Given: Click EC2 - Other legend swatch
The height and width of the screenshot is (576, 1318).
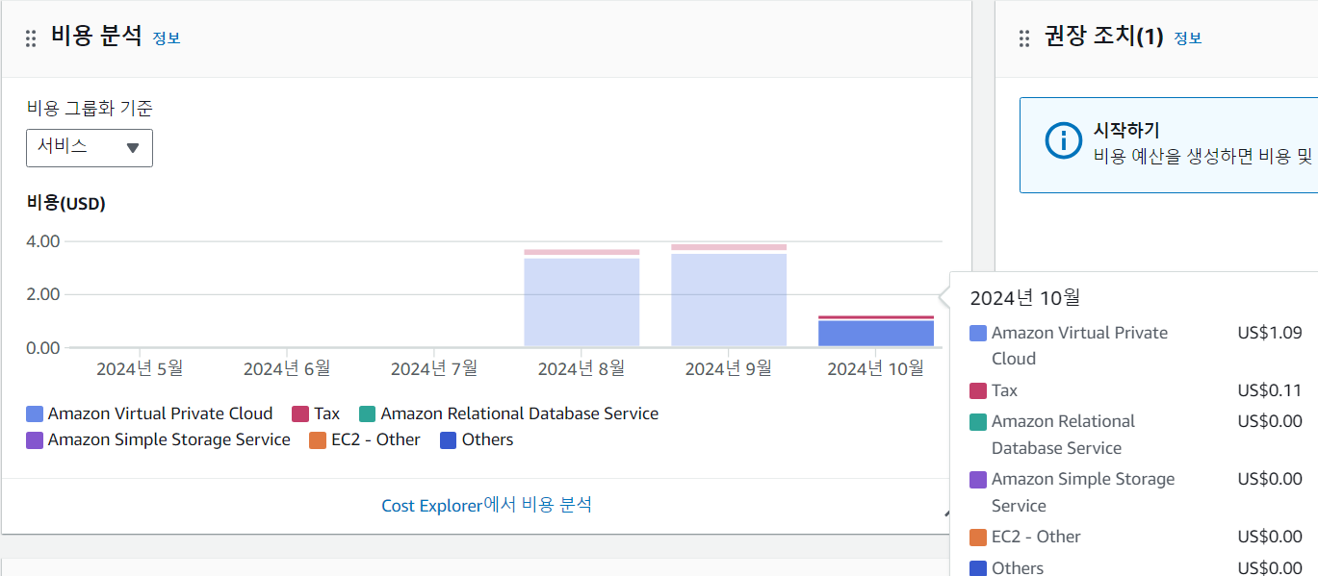Looking at the screenshot, I should (318, 440).
